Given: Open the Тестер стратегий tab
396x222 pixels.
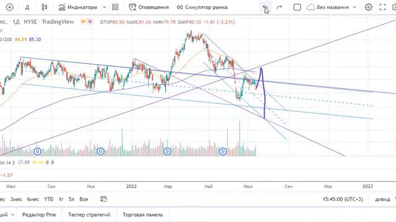Looking at the screenshot, I should click(x=89, y=215).
